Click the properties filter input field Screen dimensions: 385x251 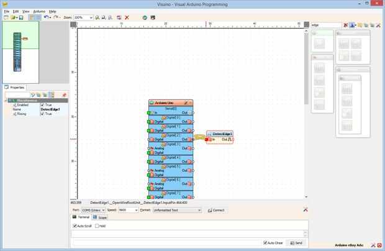click(x=17, y=95)
